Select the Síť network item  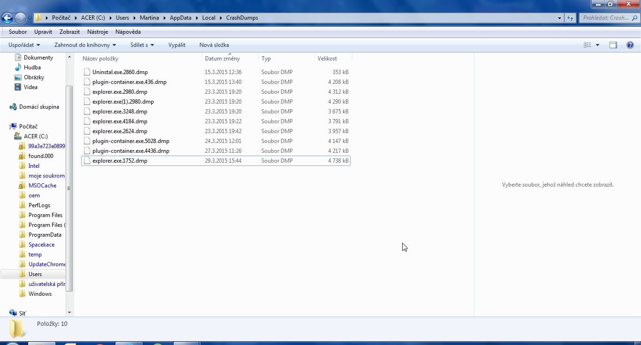[x=22, y=313]
